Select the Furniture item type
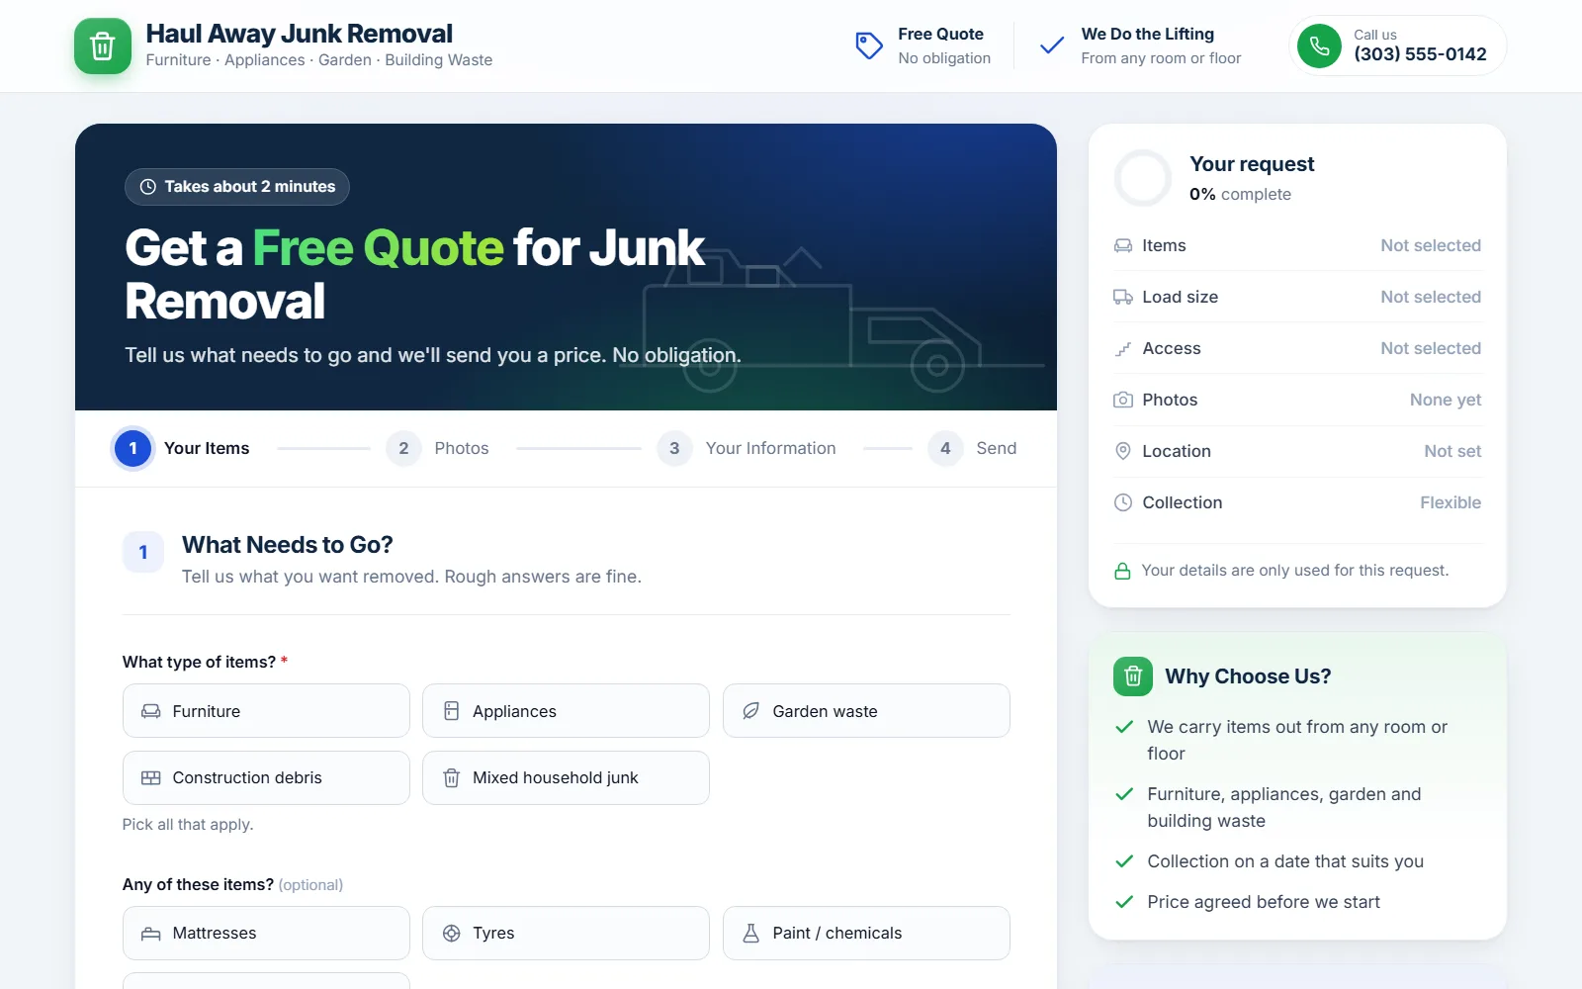 pos(266,711)
